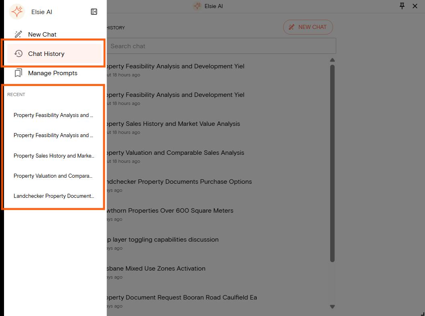Click the scroll up arrow of chat list
This screenshot has height=316, width=425.
coord(332,60)
